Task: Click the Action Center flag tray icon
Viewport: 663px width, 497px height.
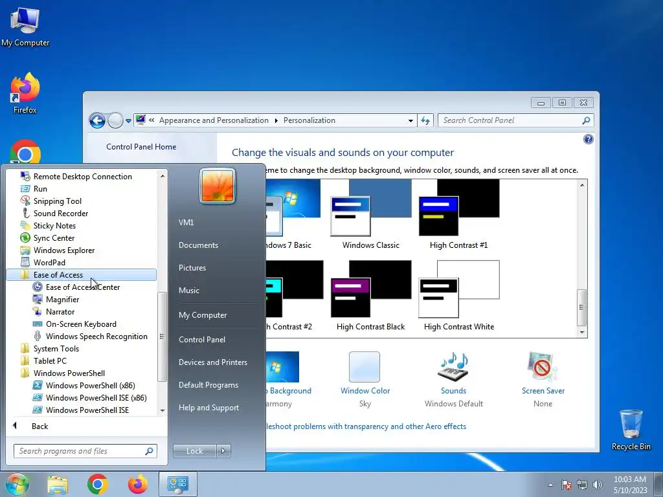Action: [567, 485]
